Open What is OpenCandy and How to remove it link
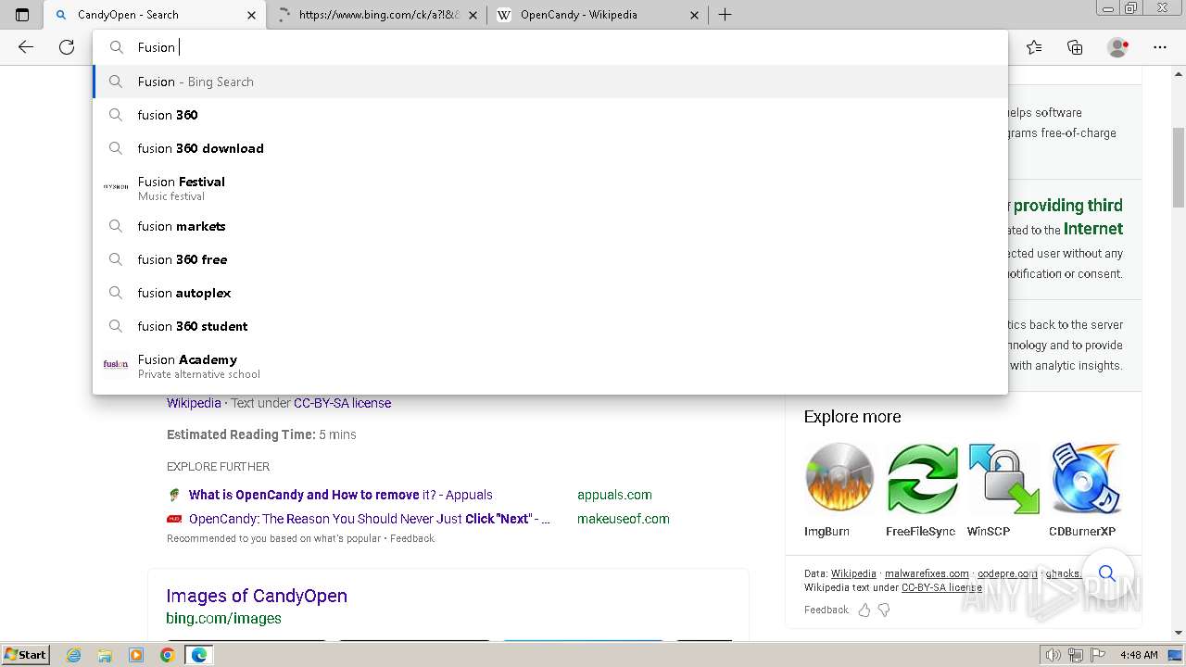Viewport: 1186px width, 667px height. (x=340, y=495)
